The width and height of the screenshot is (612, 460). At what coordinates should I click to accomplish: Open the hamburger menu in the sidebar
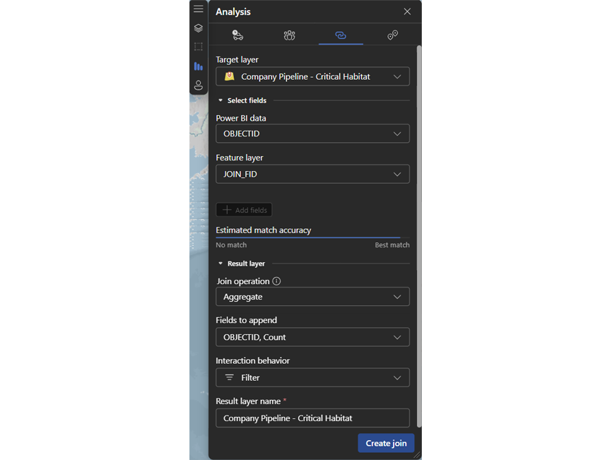(198, 8)
